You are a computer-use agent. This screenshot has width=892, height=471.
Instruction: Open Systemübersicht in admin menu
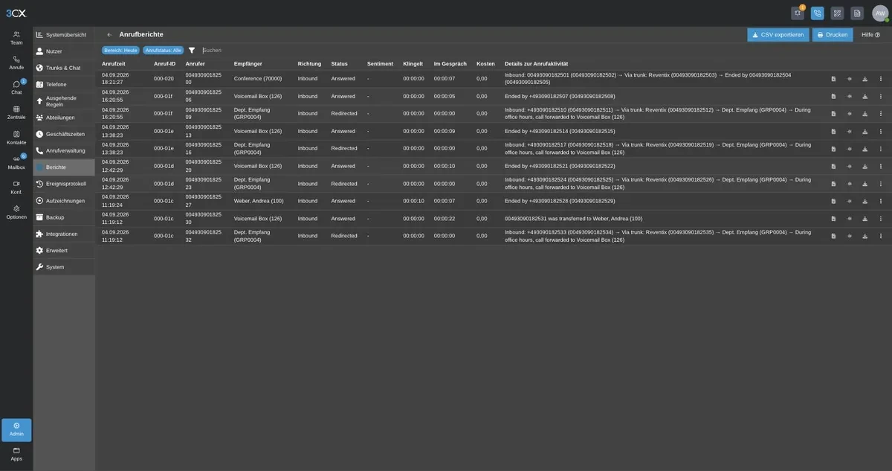click(x=64, y=35)
